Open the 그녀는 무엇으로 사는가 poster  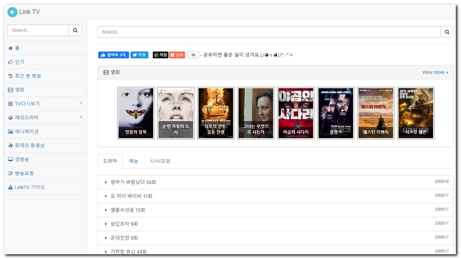(x=256, y=113)
